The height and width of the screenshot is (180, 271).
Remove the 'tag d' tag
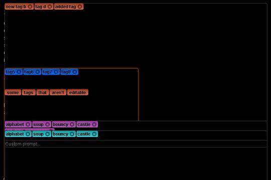coord(50,6)
